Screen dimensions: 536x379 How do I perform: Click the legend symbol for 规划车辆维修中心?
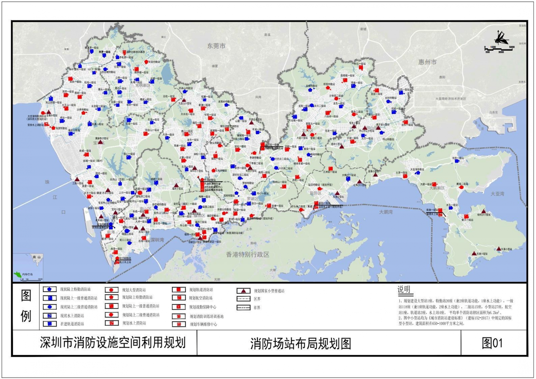point(179,324)
